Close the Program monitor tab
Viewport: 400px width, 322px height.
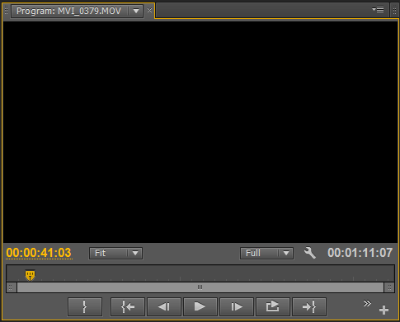click(149, 11)
